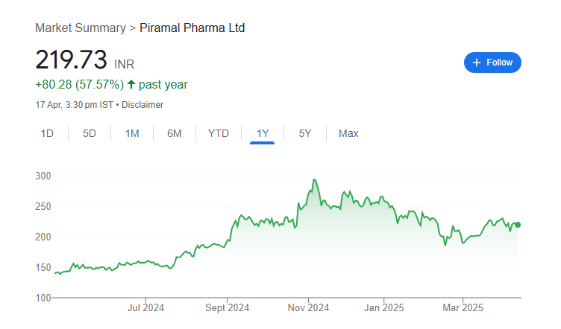The height and width of the screenshot is (329, 561).
Task: Click the Jan 2025 axis label
Action: (383, 307)
